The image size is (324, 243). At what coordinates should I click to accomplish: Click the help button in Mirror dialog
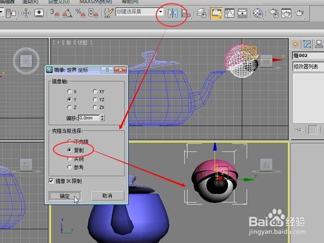click(107, 70)
